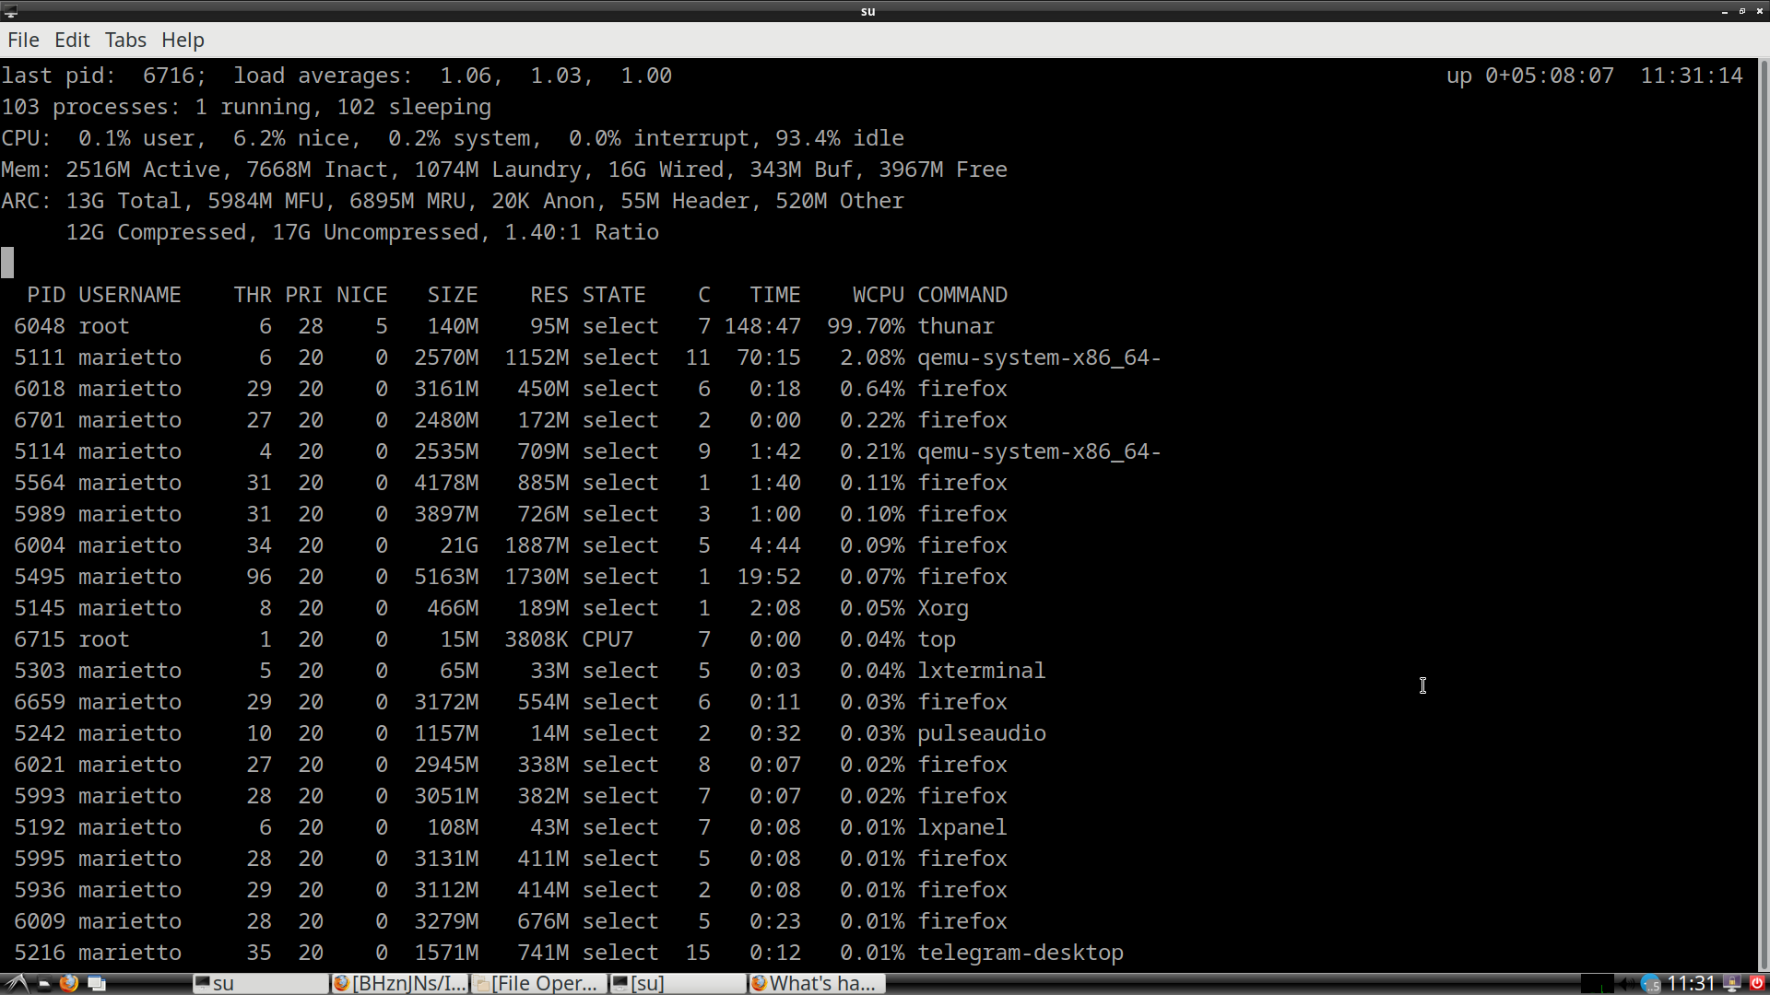Click the terminal vertical scrollbar
The width and height of the screenshot is (1770, 995).
[x=1764, y=514]
